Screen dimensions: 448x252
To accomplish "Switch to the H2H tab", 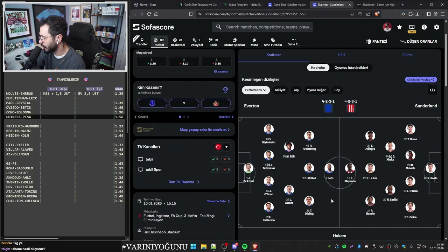I will coord(341,55).
